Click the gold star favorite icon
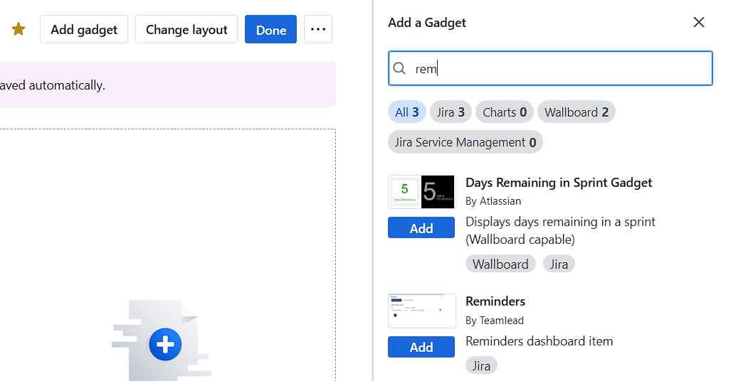The image size is (731, 381). click(x=19, y=29)
